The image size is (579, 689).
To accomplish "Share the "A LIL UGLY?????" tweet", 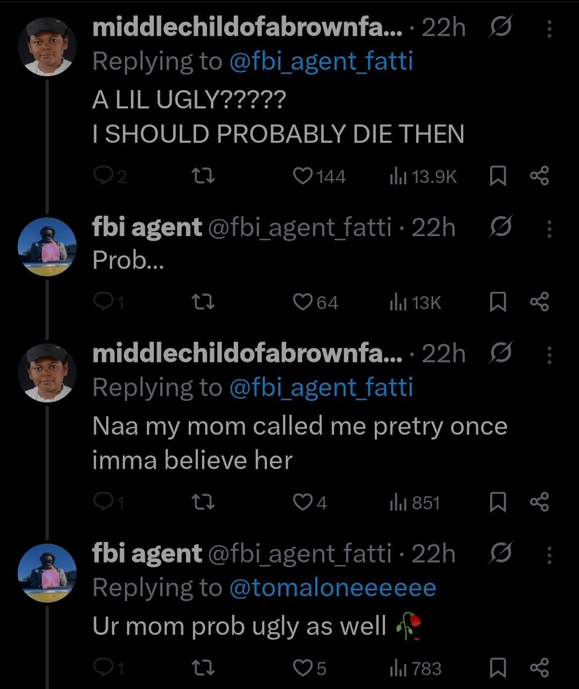I will tap(539, 176).
